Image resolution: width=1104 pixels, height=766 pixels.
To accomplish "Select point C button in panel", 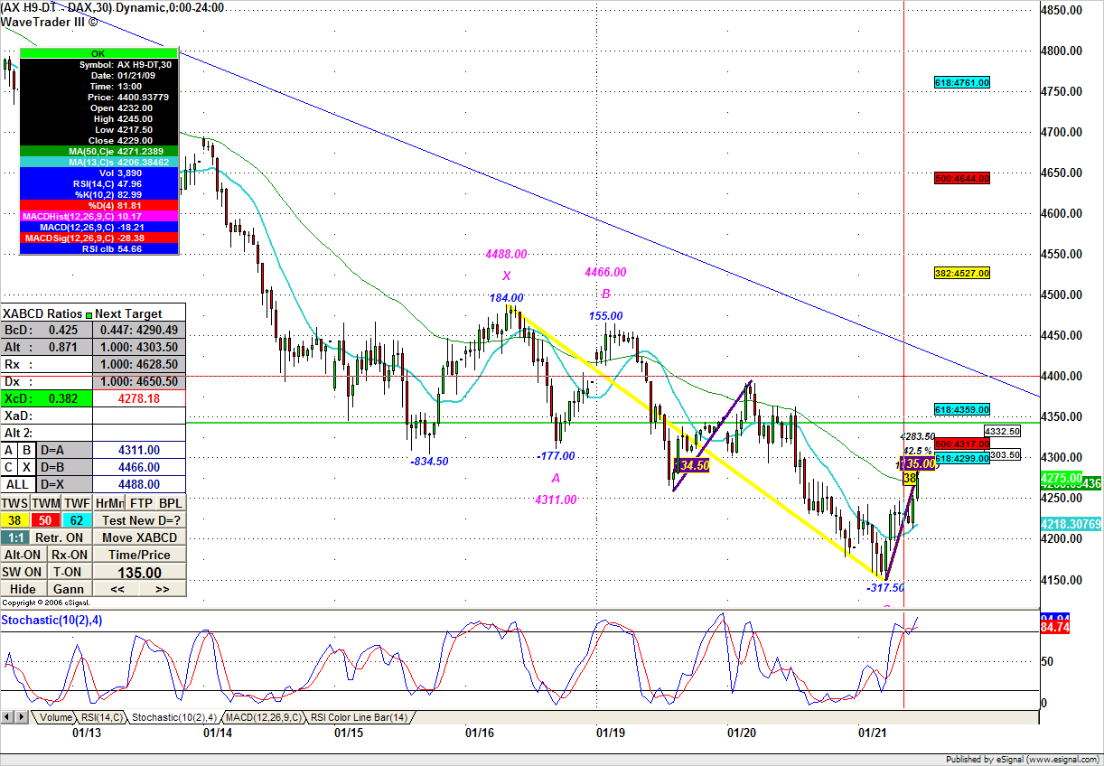I will (x=8, y=467).
